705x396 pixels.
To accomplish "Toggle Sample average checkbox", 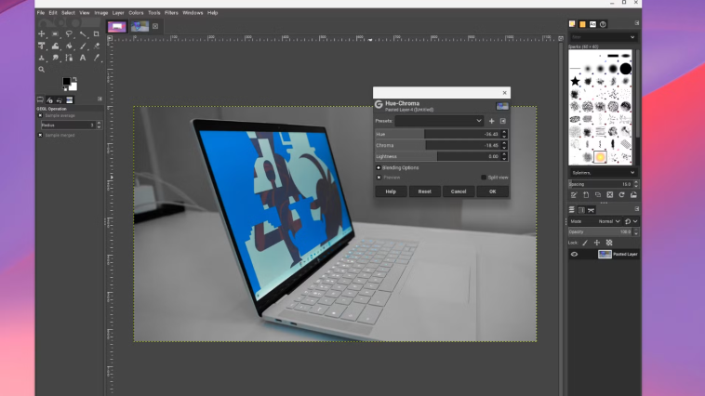I will click(x=40, y=115).
